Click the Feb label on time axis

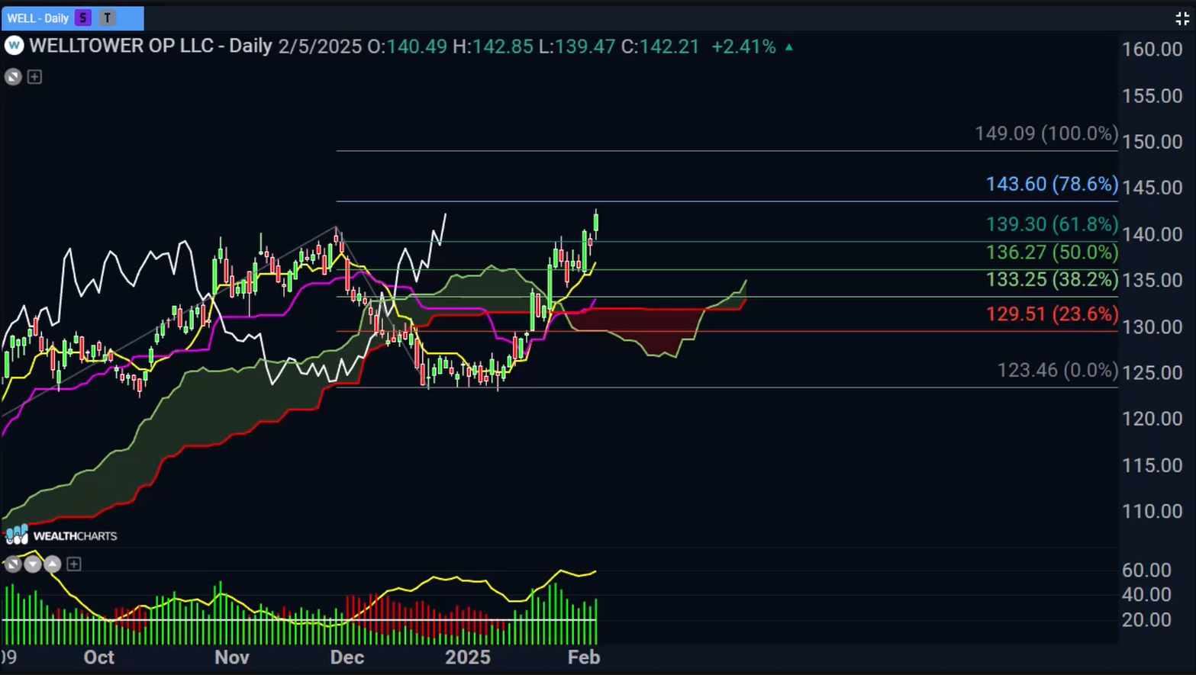[584, 657]
